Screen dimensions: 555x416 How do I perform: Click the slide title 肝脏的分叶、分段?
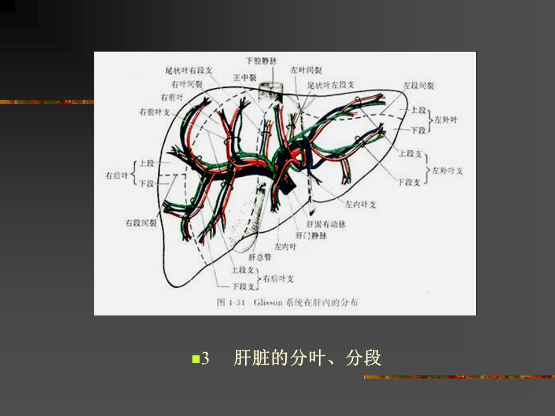tap(308, 358)
